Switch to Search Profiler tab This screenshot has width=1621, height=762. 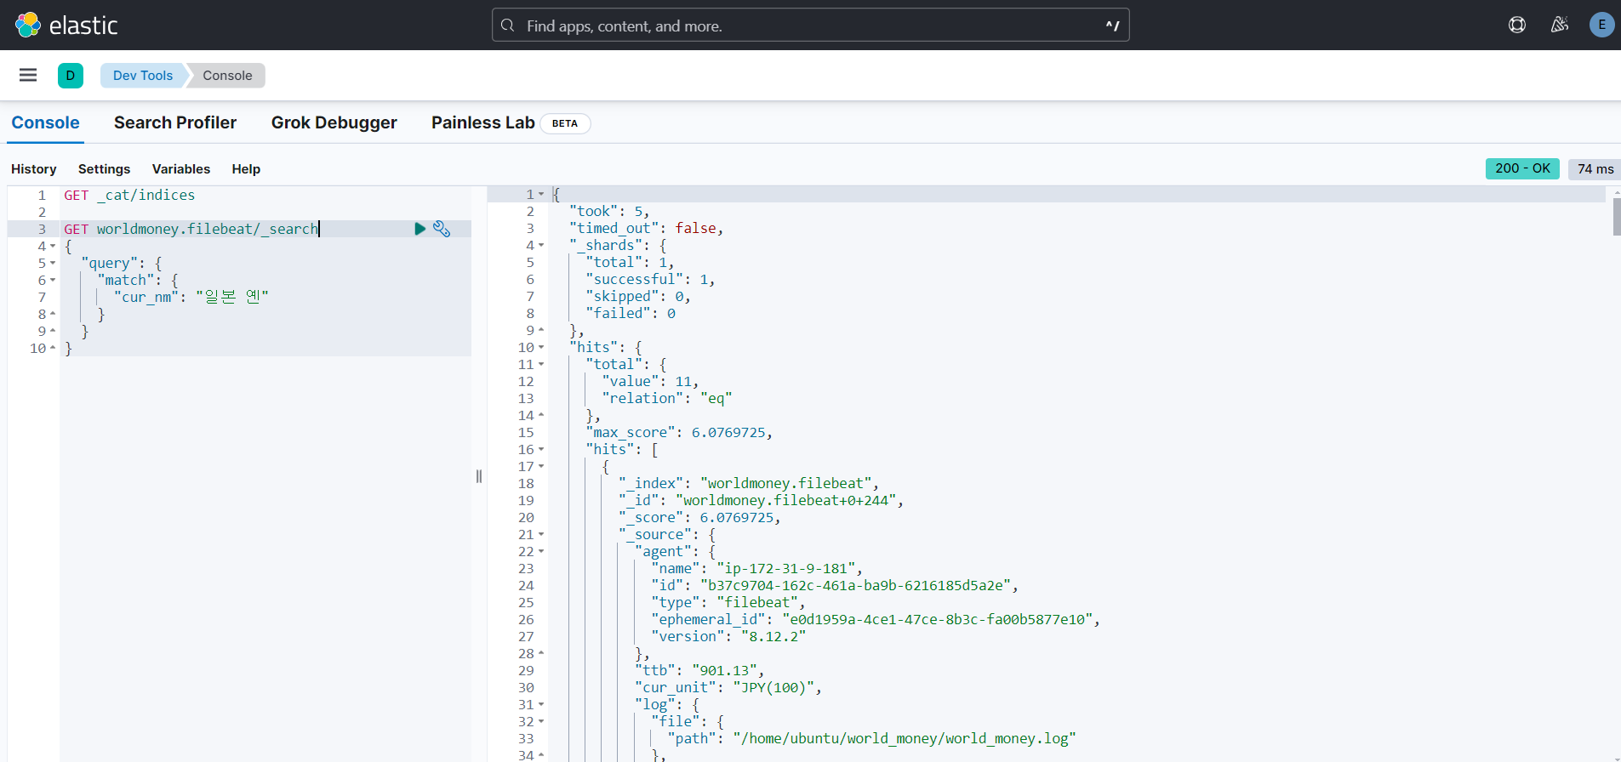point(175,122)
